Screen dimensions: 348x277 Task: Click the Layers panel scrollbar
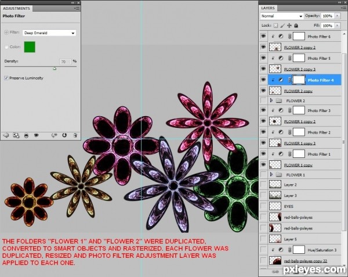[x=344, y=142]
